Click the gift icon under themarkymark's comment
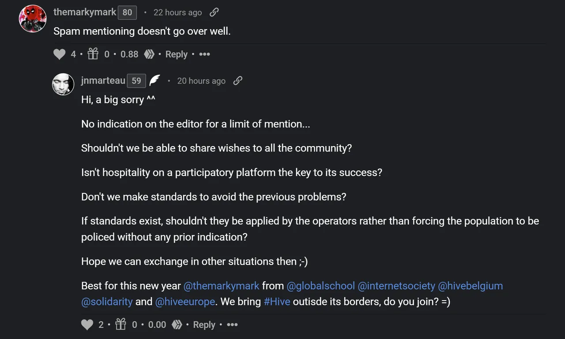Viewport: 565px width, 339px height. 93,54
